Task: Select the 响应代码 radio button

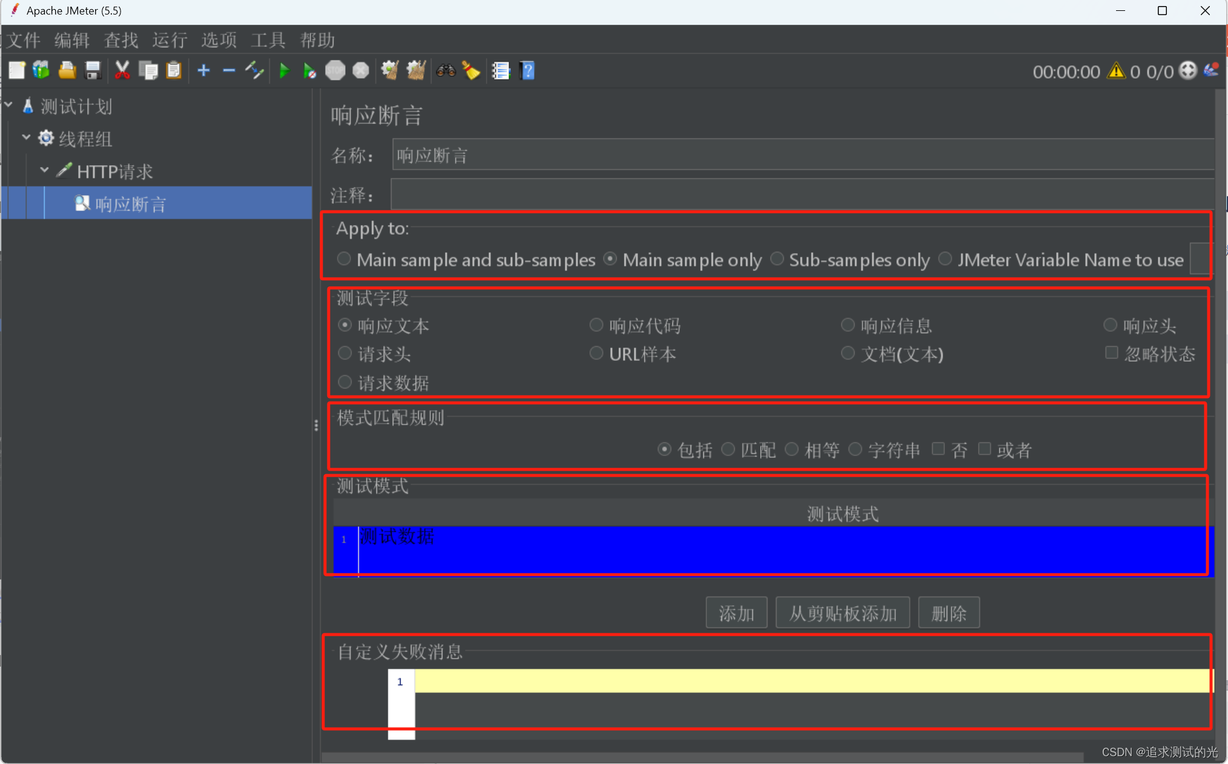Action: 596,325
